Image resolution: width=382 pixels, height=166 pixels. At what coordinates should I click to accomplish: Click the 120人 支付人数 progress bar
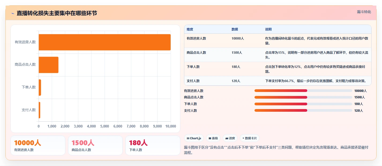click(303, 110)
